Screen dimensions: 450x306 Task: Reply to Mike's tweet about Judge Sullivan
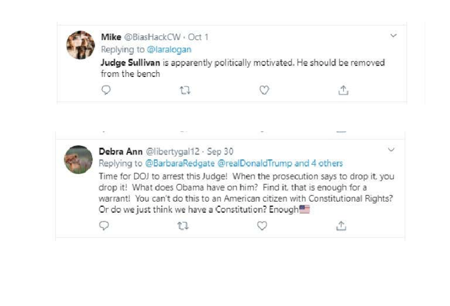106,90
